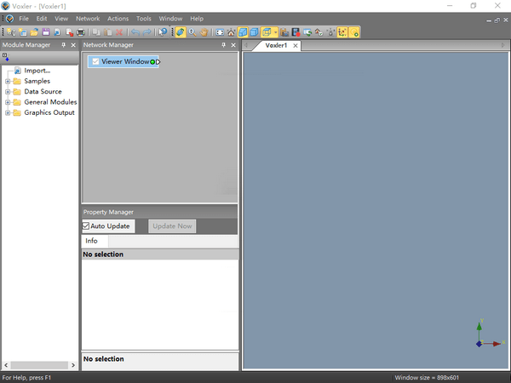Click the Import... module item

(x=37, y=71)
